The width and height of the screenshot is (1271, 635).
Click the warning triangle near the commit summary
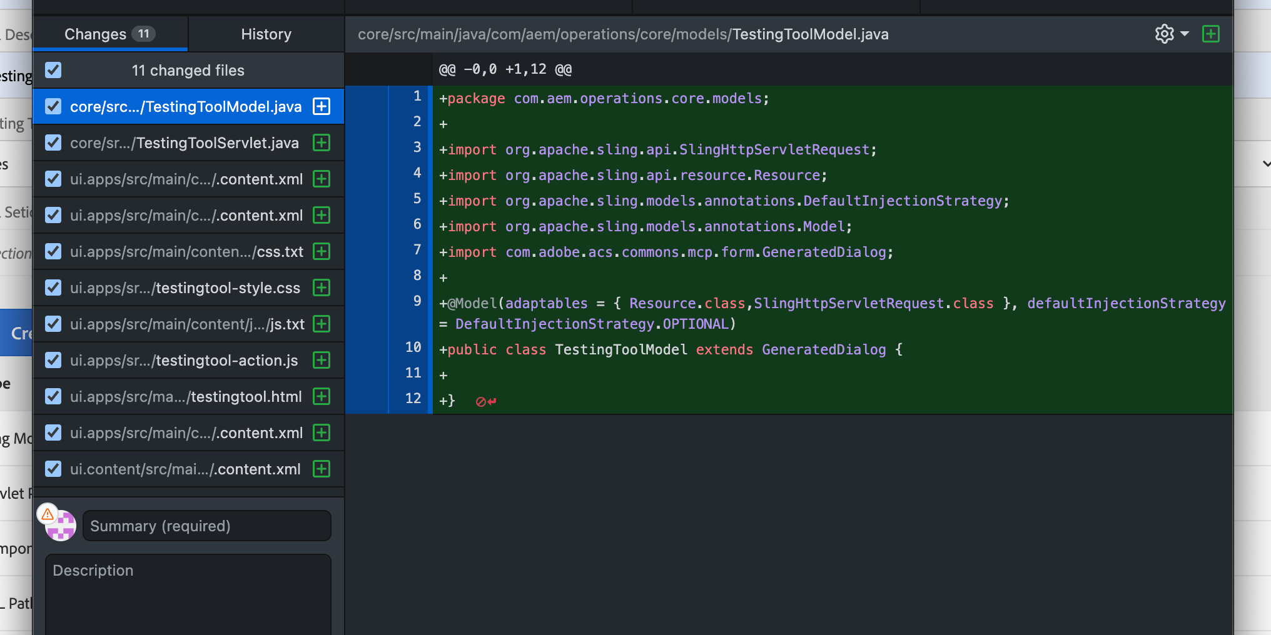click(x=48, y=514)
